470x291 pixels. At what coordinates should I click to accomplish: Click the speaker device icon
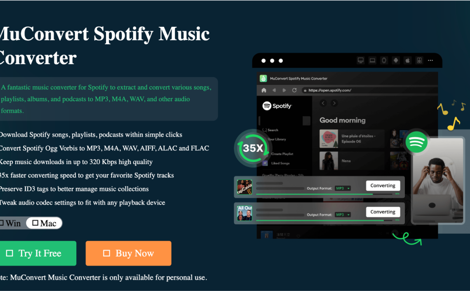419,61
